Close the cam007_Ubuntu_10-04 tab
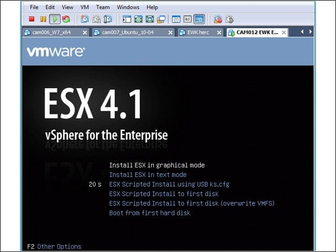Screen dimensions: 336x252 click(x=170, y=33)
